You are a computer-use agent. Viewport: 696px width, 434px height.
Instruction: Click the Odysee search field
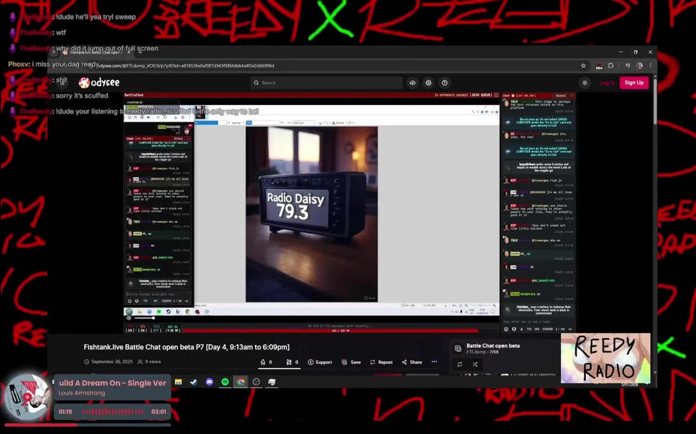(x=326, y=83)
